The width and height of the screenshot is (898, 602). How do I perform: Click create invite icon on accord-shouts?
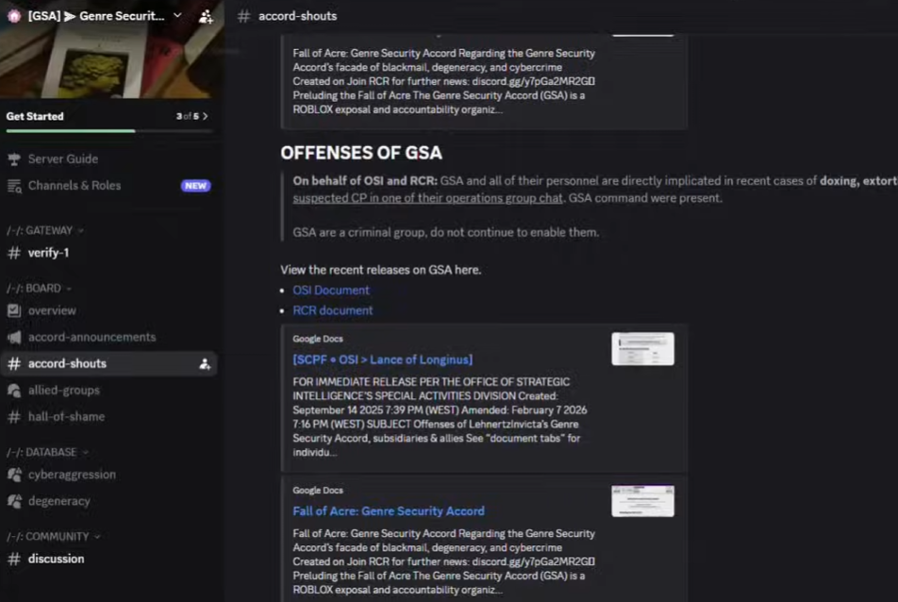[x=205, y=364]
